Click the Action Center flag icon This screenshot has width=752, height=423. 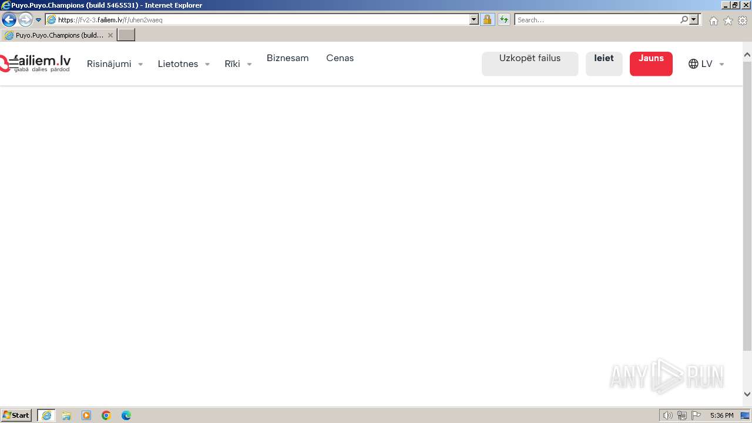point(696,415)
